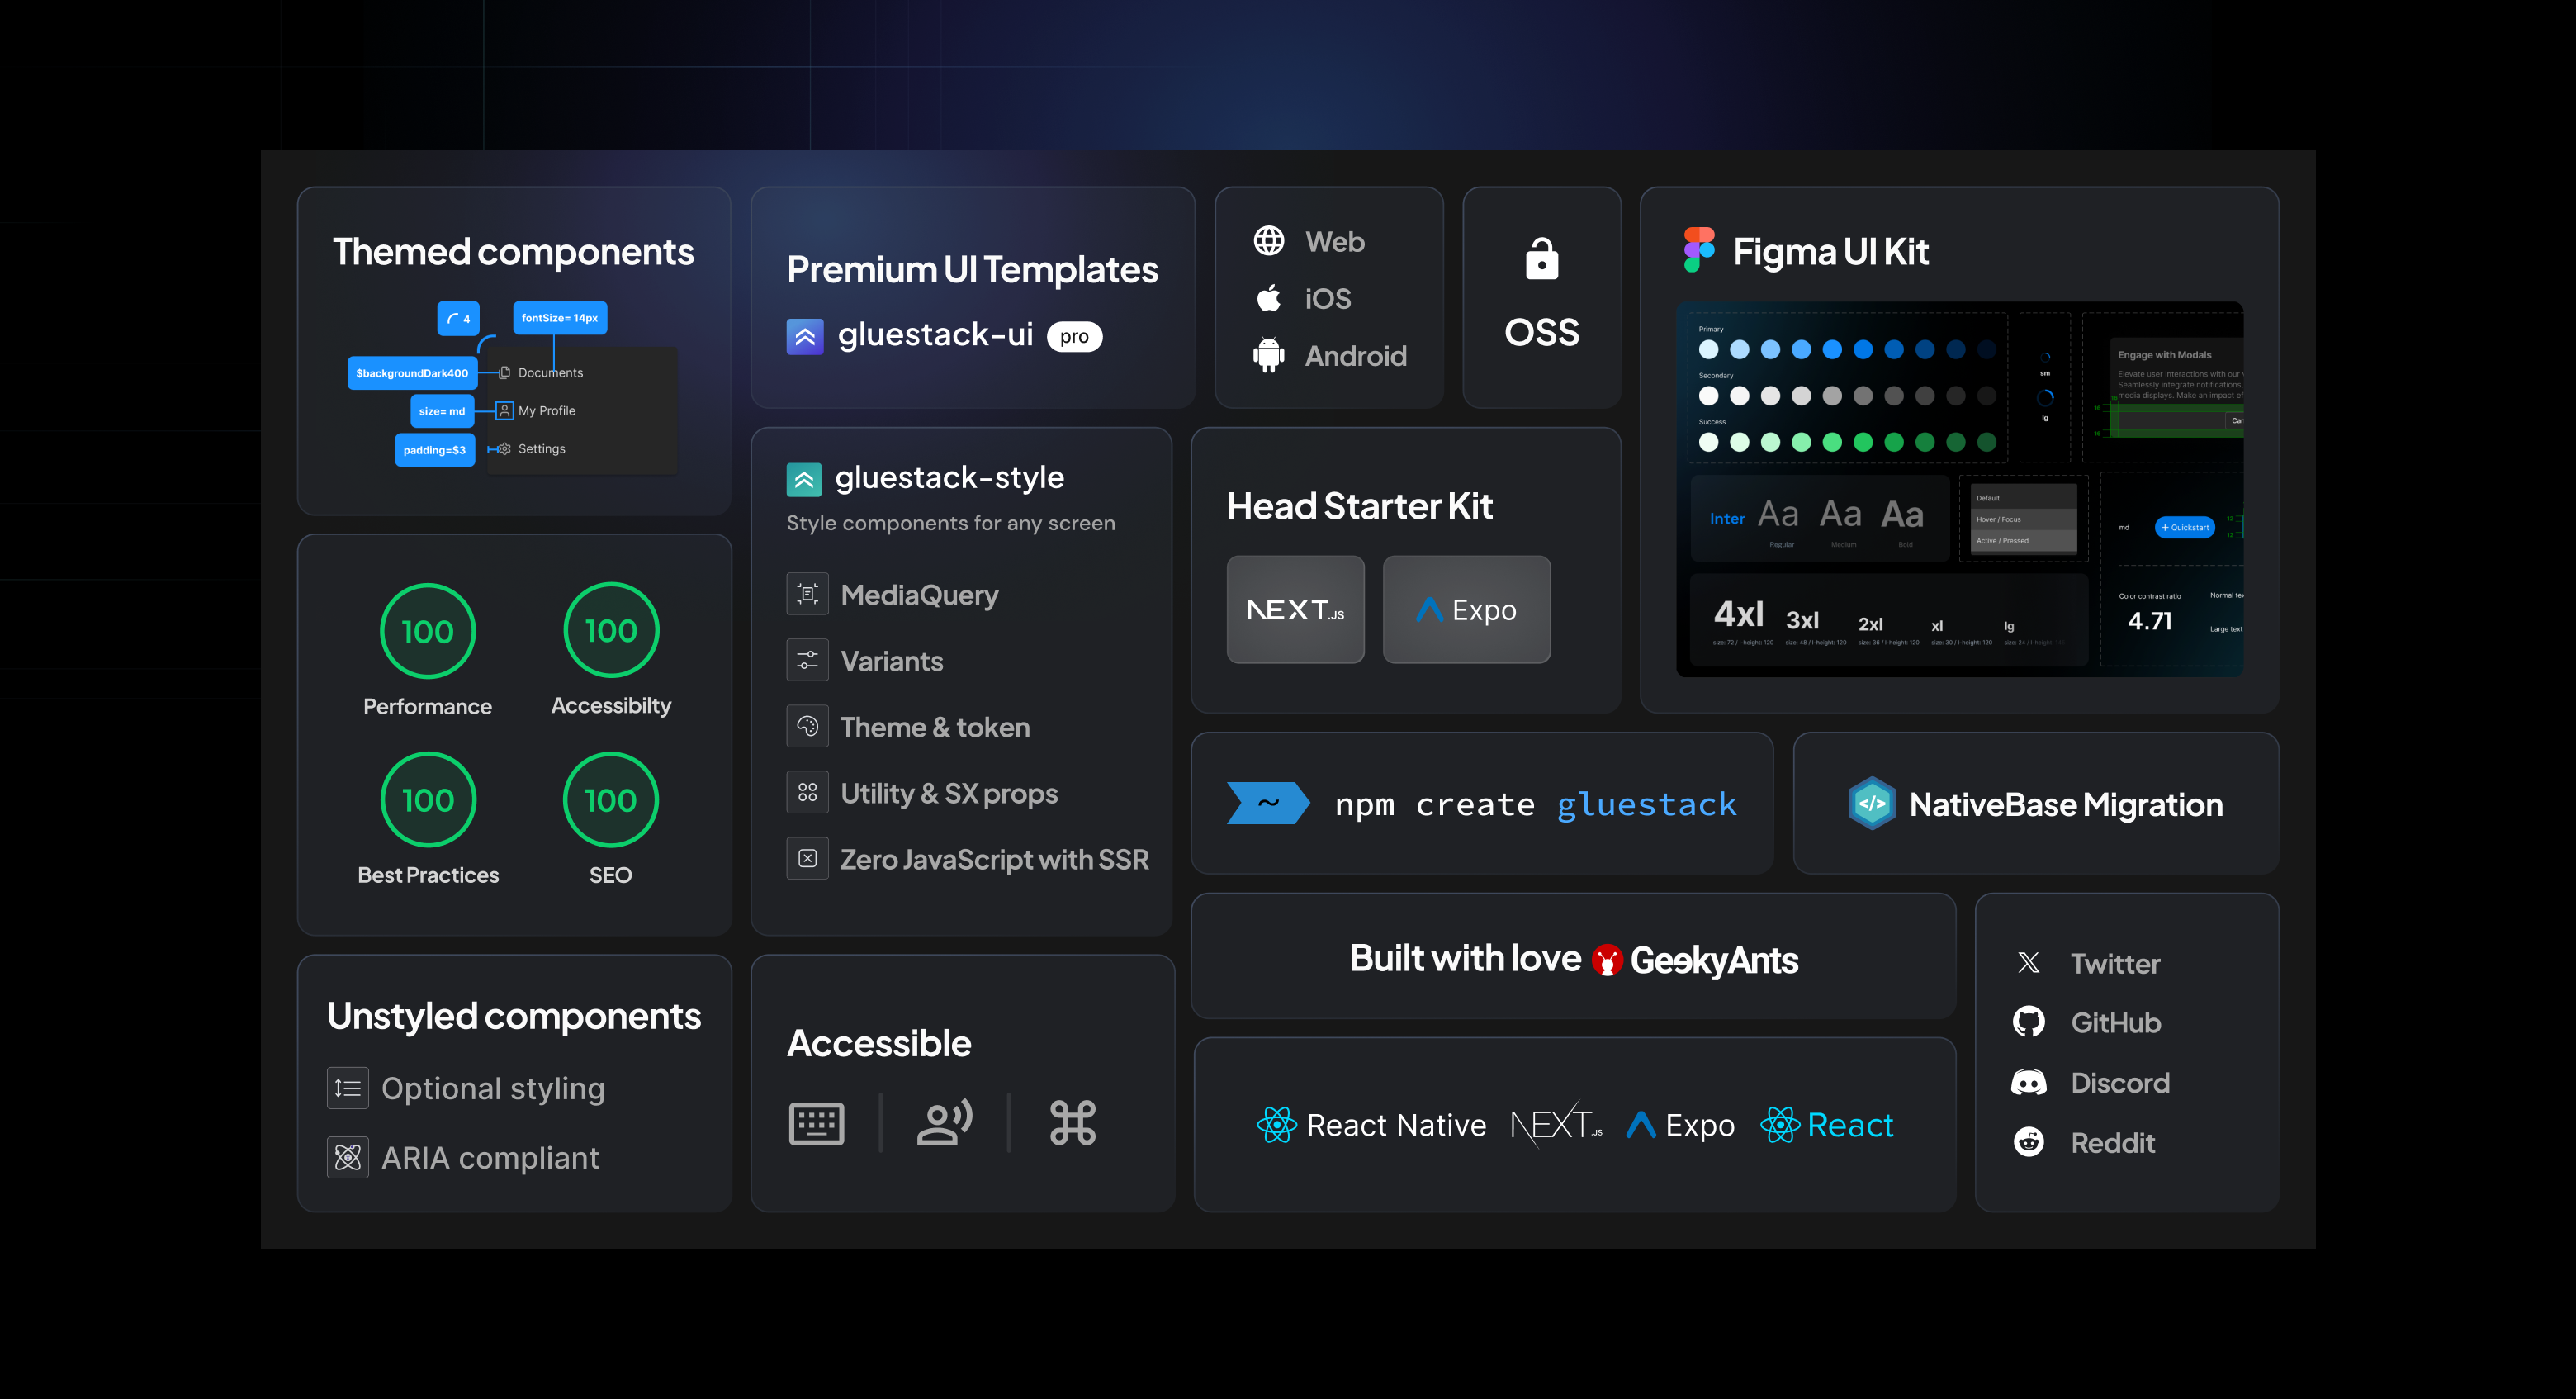This screenshot has width=2576, height=1399.
Task: Click the Web globe icon
Action: click(x=1269, y=241)
